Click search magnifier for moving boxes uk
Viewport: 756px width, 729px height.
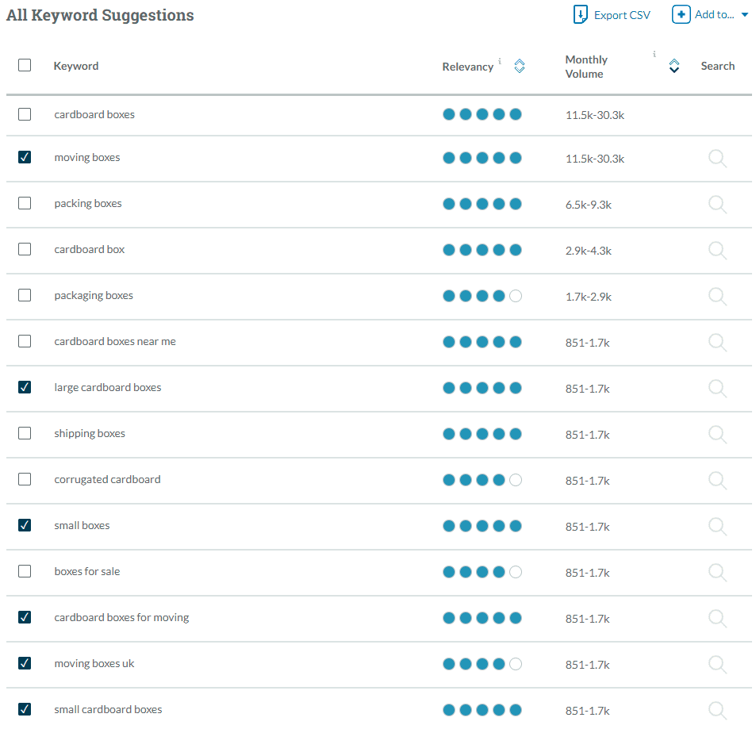(717, 665)
